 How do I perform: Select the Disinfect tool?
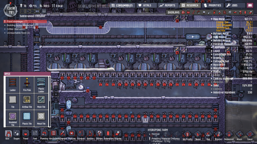(219, 135)
